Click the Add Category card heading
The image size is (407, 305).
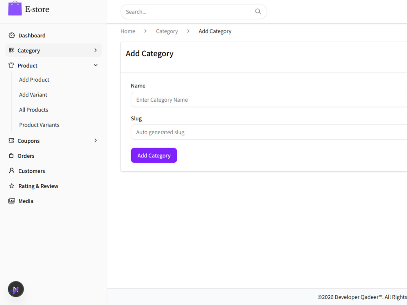(x=149, y=54)
